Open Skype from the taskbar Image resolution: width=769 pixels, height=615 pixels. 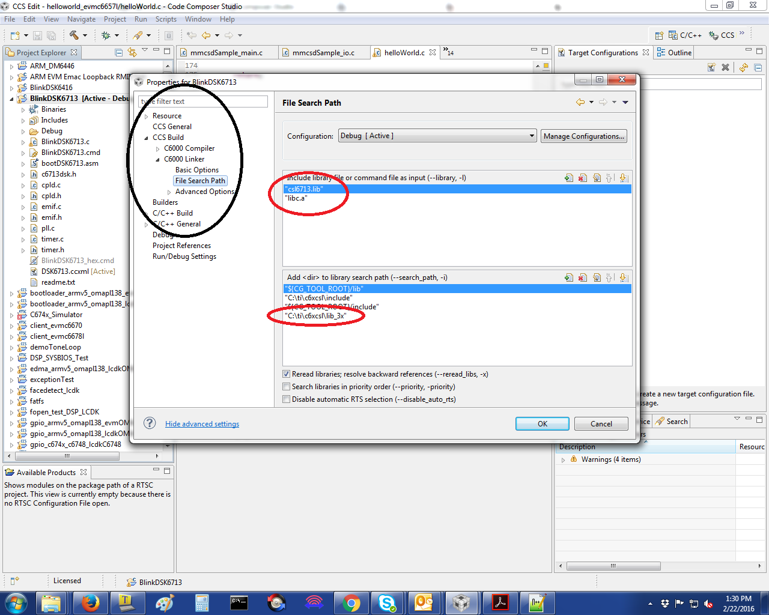[387, 602]
